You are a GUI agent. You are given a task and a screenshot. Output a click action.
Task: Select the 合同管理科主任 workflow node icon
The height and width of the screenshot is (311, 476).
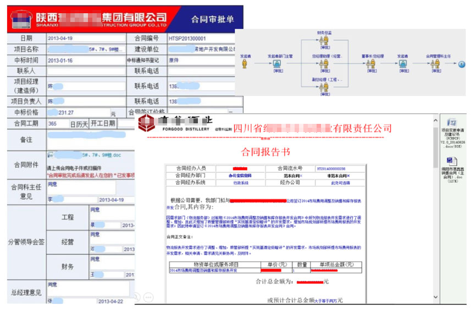[438, 64]
